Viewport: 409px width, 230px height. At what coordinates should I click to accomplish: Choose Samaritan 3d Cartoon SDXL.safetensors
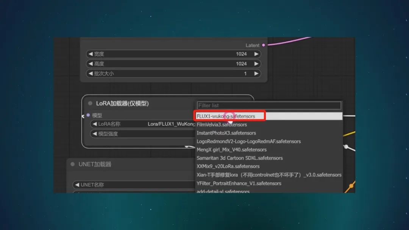(x=239, y=158)
